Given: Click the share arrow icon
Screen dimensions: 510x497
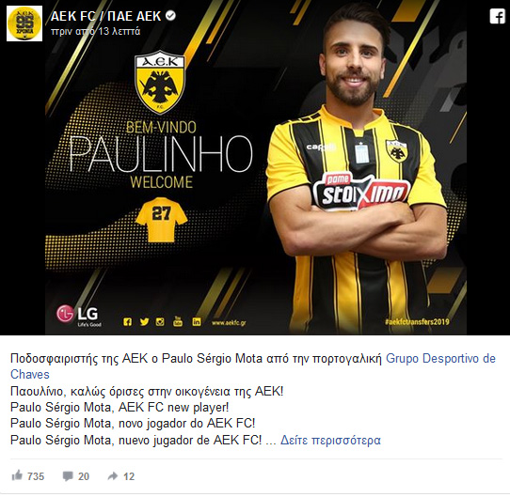Looking at the screenshot, I should (113, 476).
